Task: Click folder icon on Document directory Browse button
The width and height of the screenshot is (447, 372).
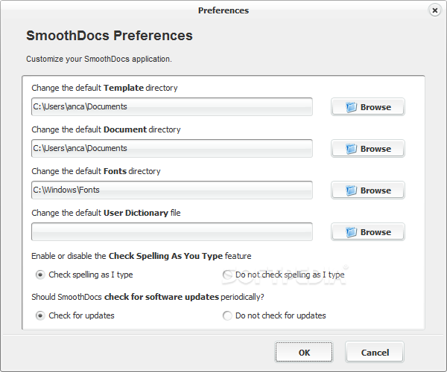Action: tap(351, 149)
